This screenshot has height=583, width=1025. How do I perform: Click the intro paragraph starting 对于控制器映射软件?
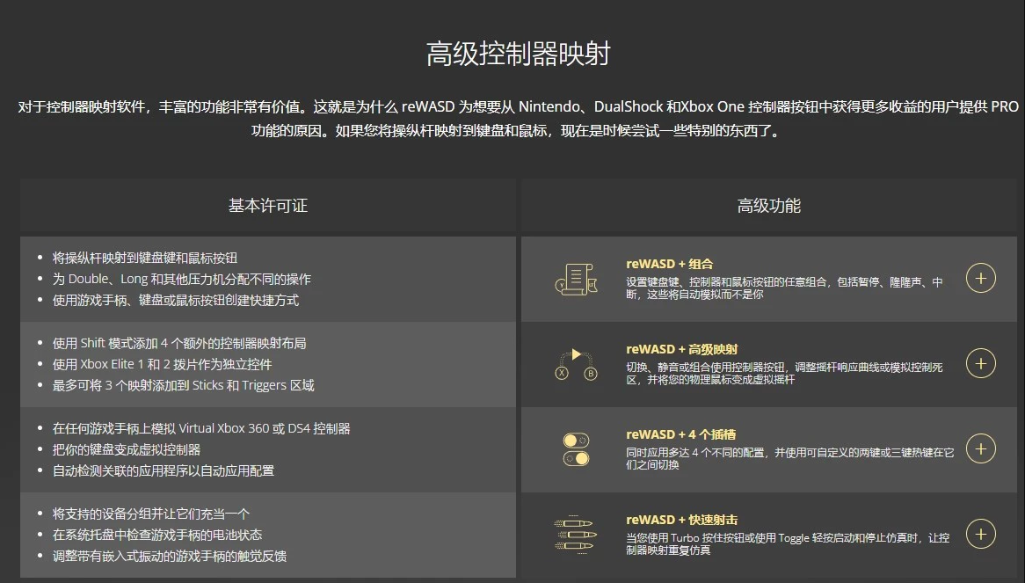pos(519,119)
